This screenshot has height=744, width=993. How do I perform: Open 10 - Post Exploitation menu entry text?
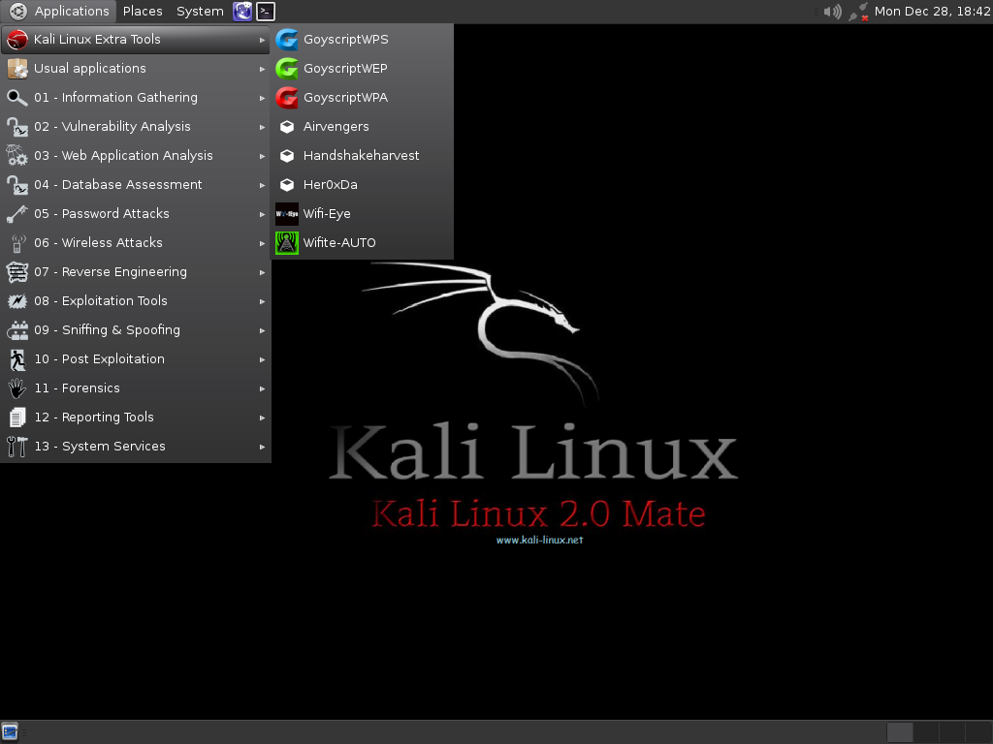(x=100, y=359)
